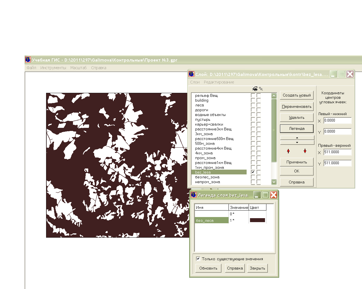Image resolution: width=362 pixels, height=289 pixels.
Task: Select без_леса row in legend table
Action: 212,220
